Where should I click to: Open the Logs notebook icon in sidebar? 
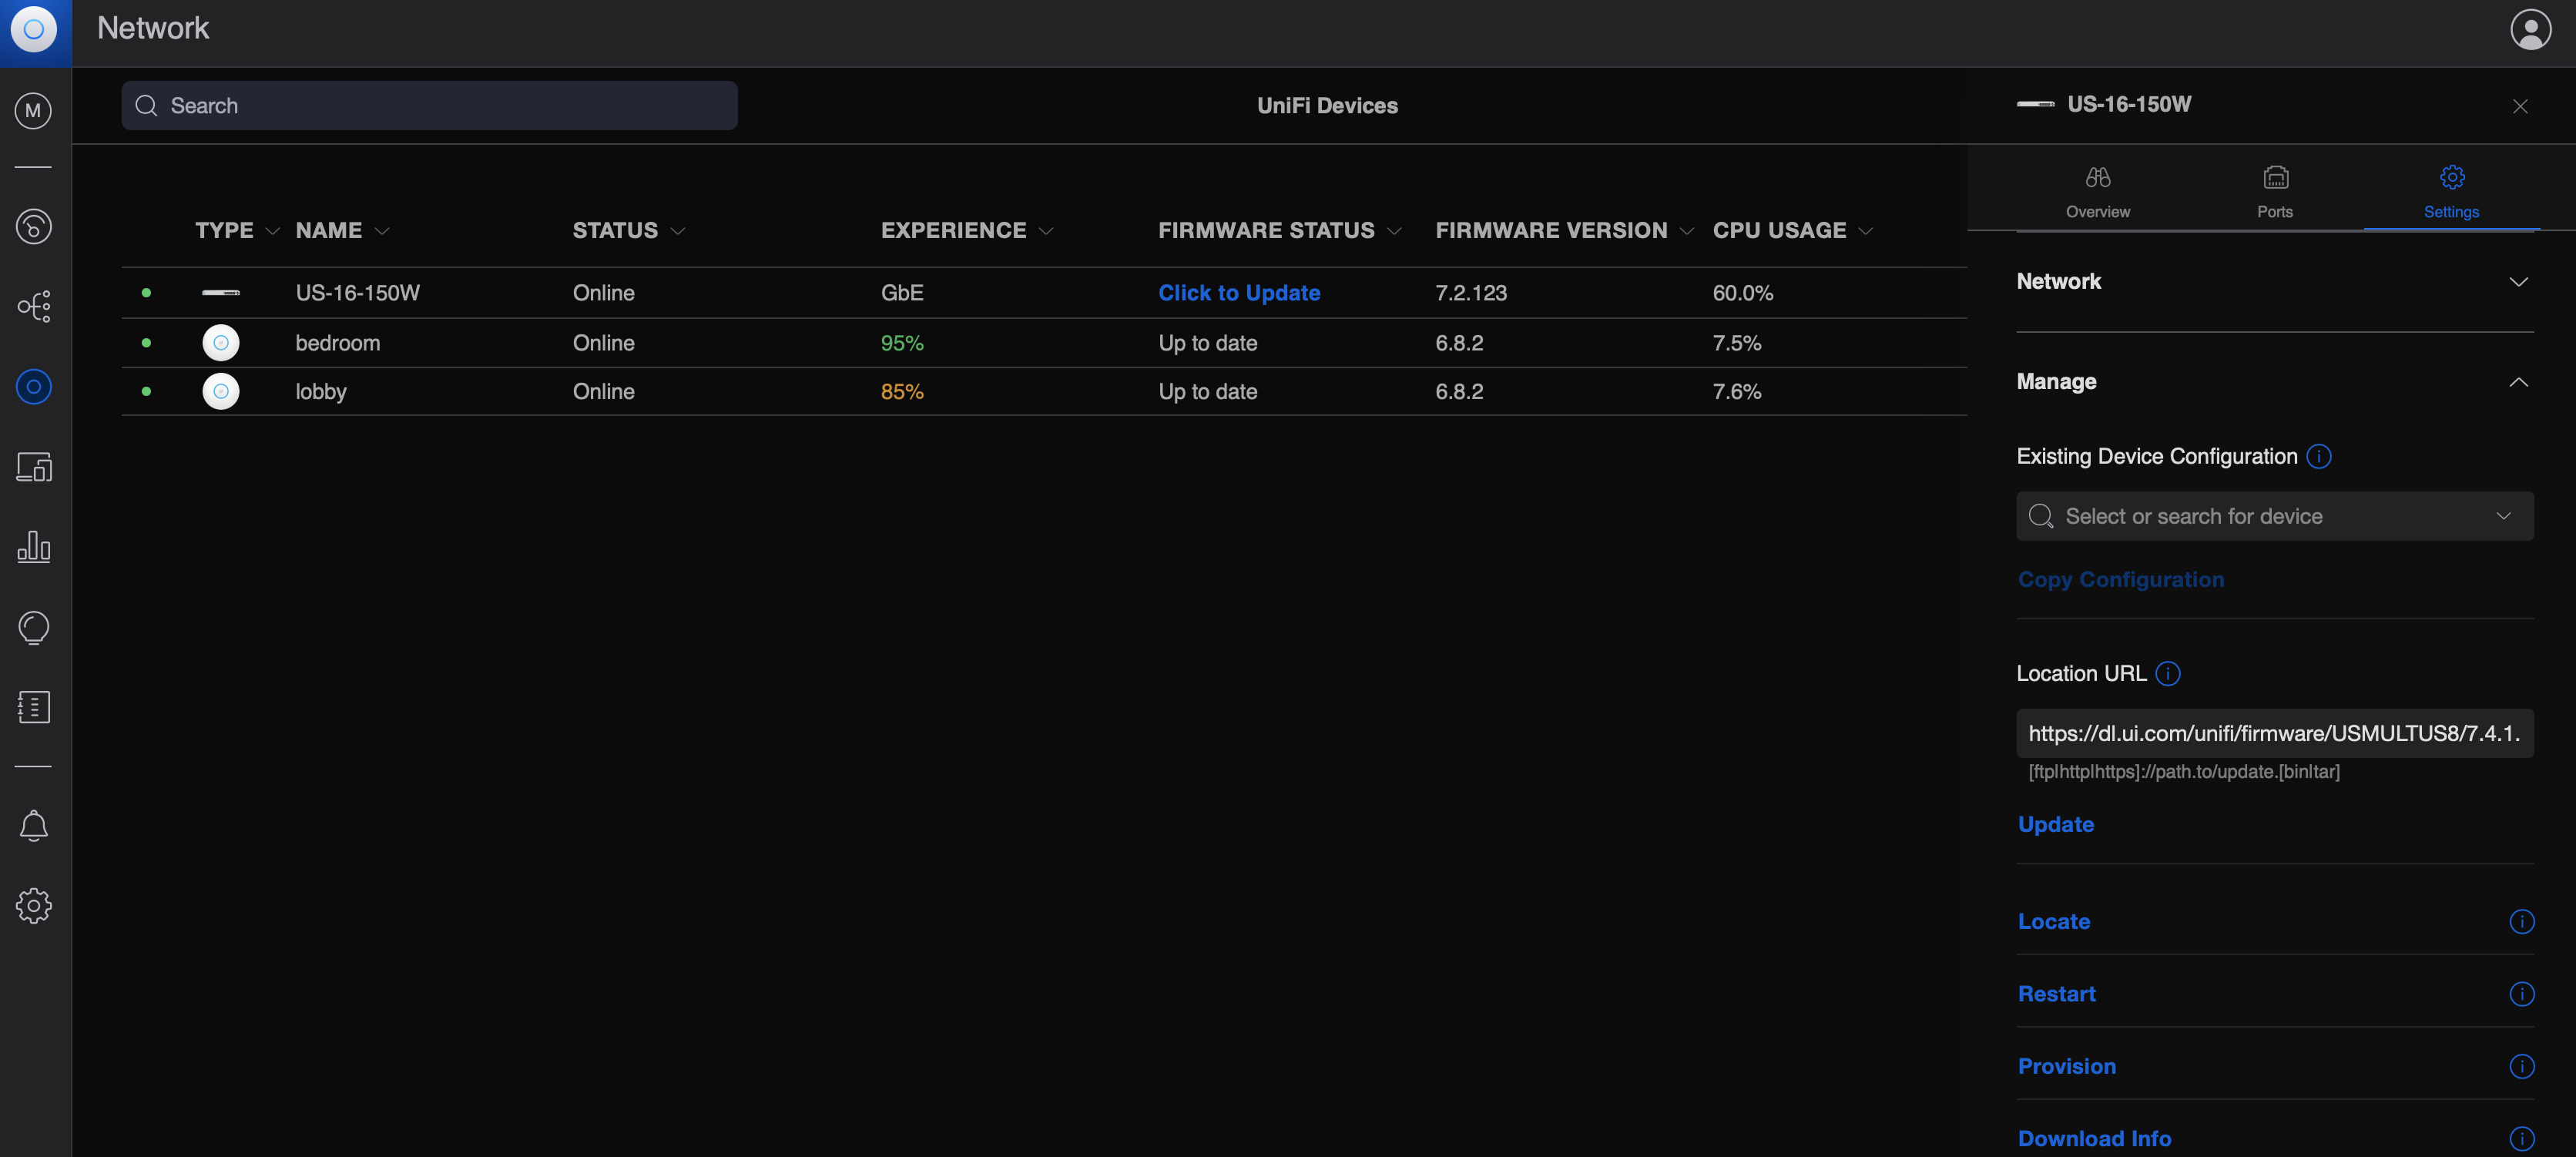tap(34, 707)
